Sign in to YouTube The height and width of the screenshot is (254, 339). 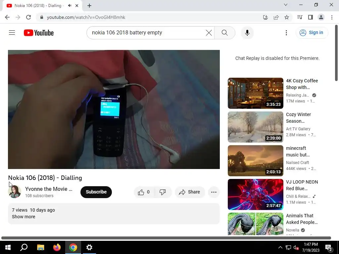[312, 33]
